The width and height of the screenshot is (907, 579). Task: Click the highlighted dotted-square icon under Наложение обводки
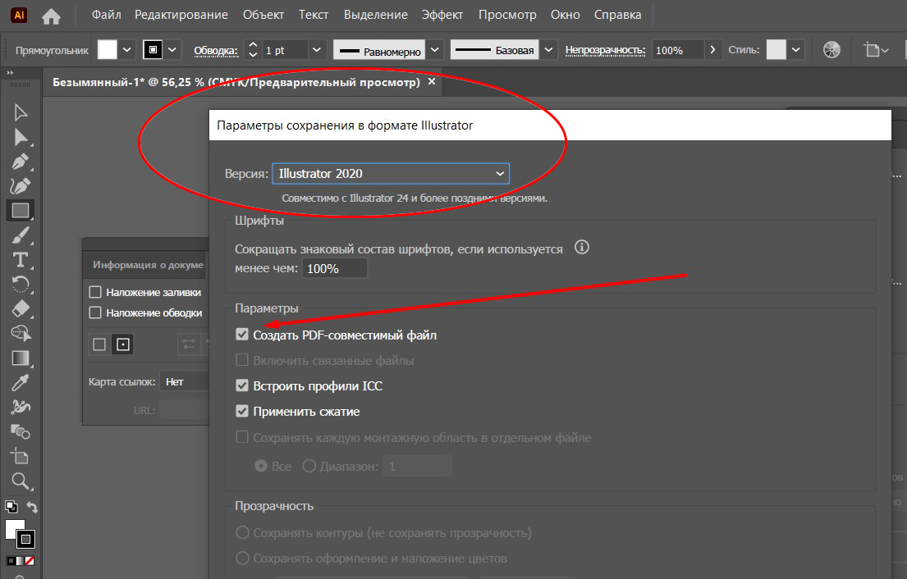coord(122,344)
